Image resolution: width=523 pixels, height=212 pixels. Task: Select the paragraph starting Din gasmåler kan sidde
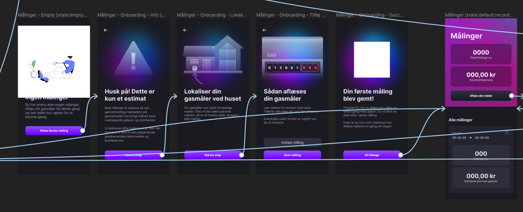tap(211, 113)
